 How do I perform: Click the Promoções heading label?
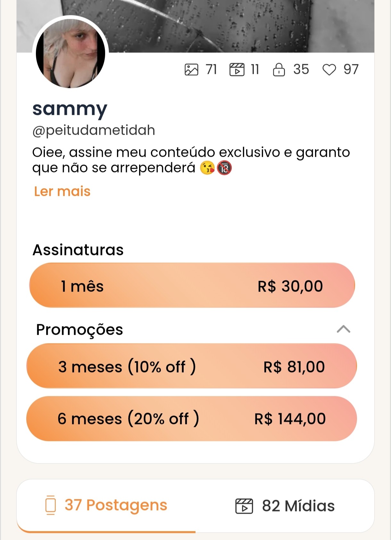(79, 329)
